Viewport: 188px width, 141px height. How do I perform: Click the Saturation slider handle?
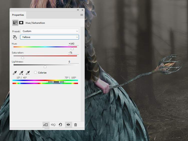(x=22, y=58)
